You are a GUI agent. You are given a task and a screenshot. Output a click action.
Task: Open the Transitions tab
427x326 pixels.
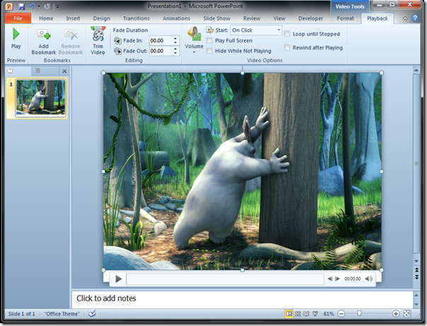click(136, 18)
